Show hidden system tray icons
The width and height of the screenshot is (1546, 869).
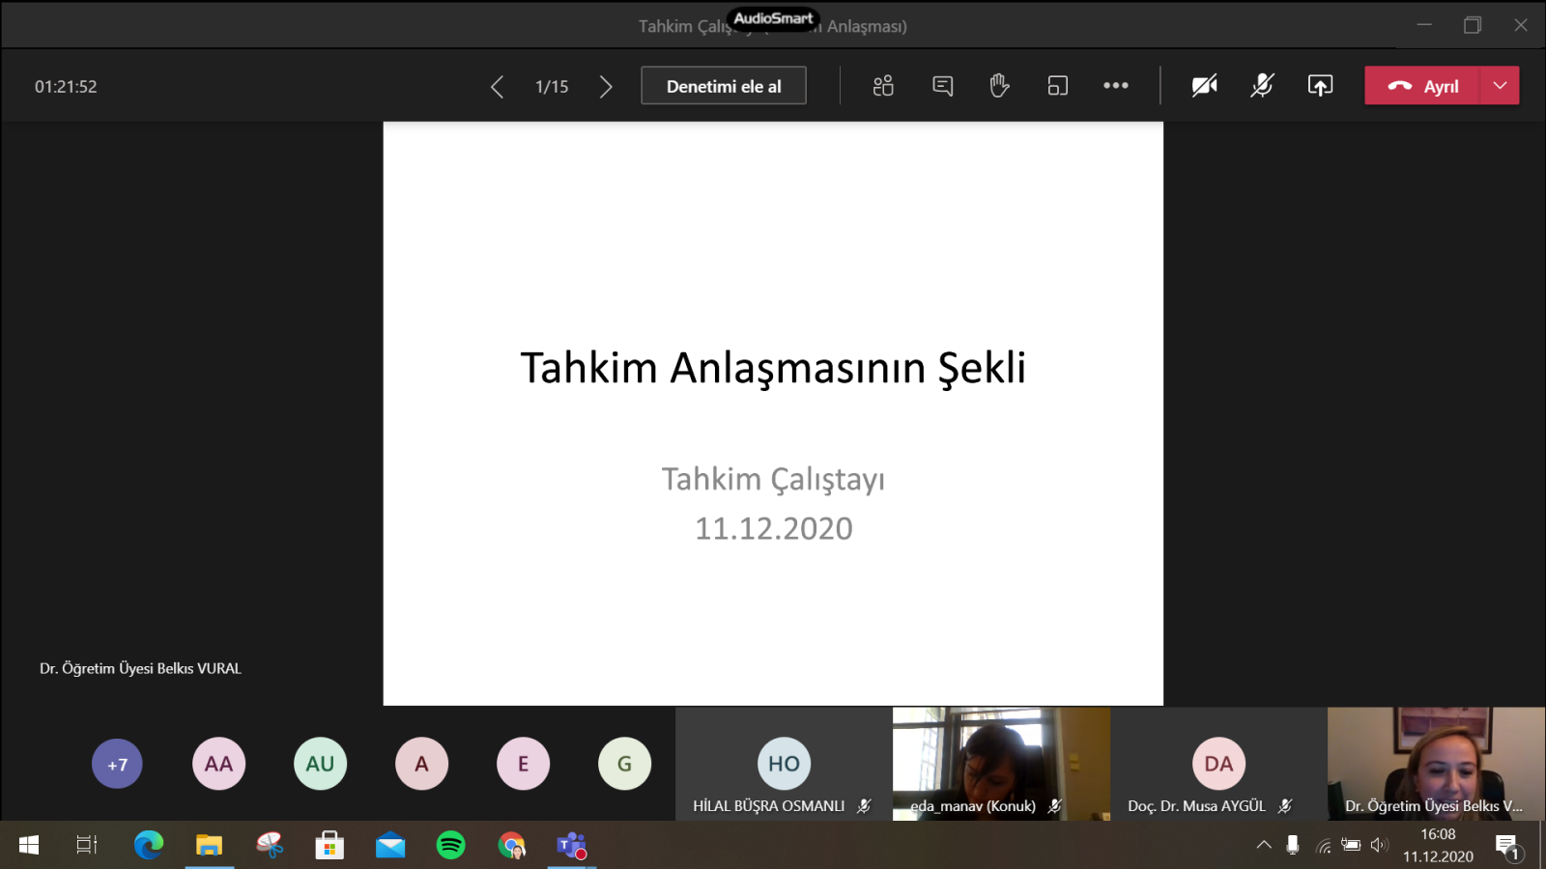coord(1263,846)
